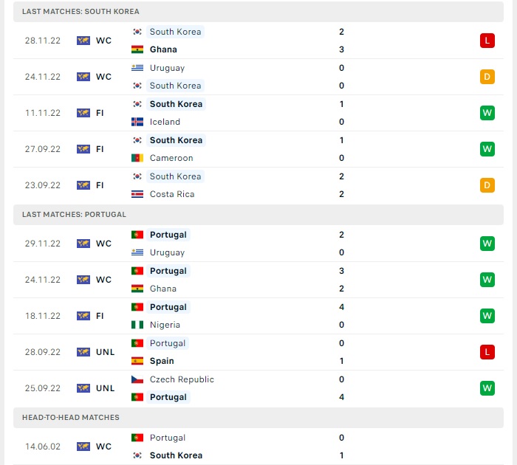Image resolution: width=517 pixels, height=465 pixels.
Task: Click world map icon next to UNL on 25.09.22
Action: 83,388
